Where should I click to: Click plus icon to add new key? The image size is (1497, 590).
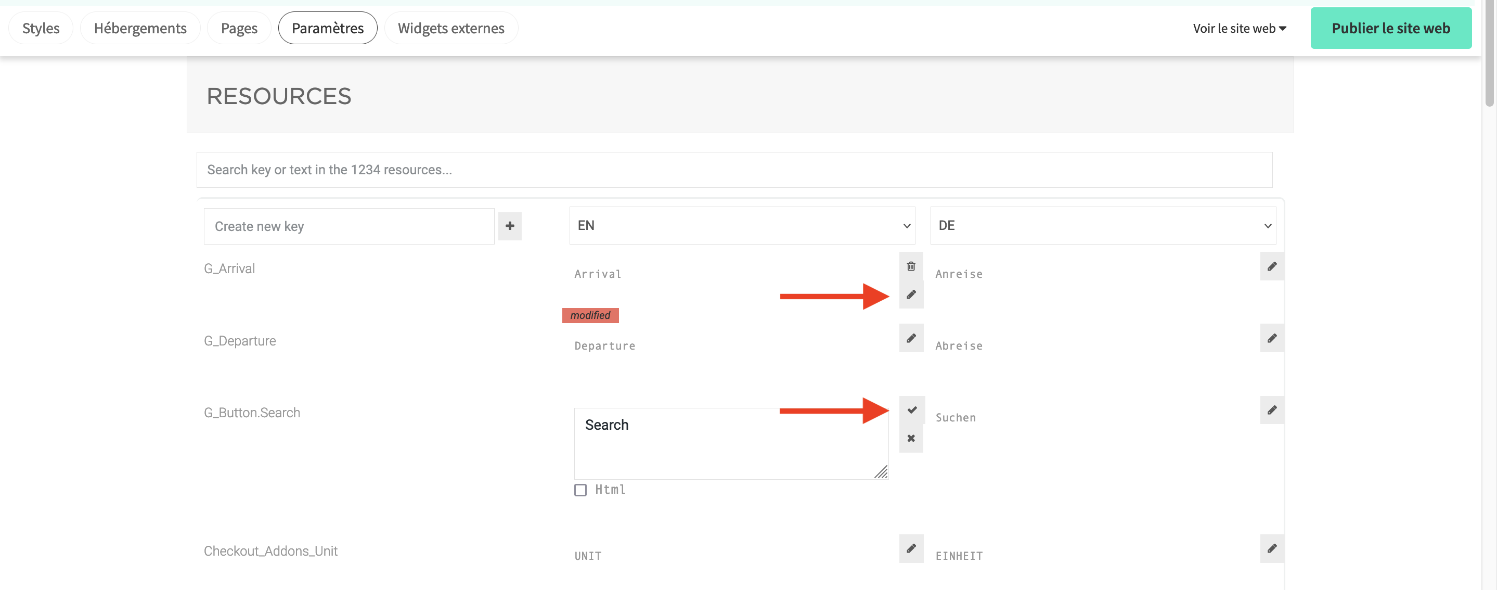pyautogui.click(x=510, y=226)
